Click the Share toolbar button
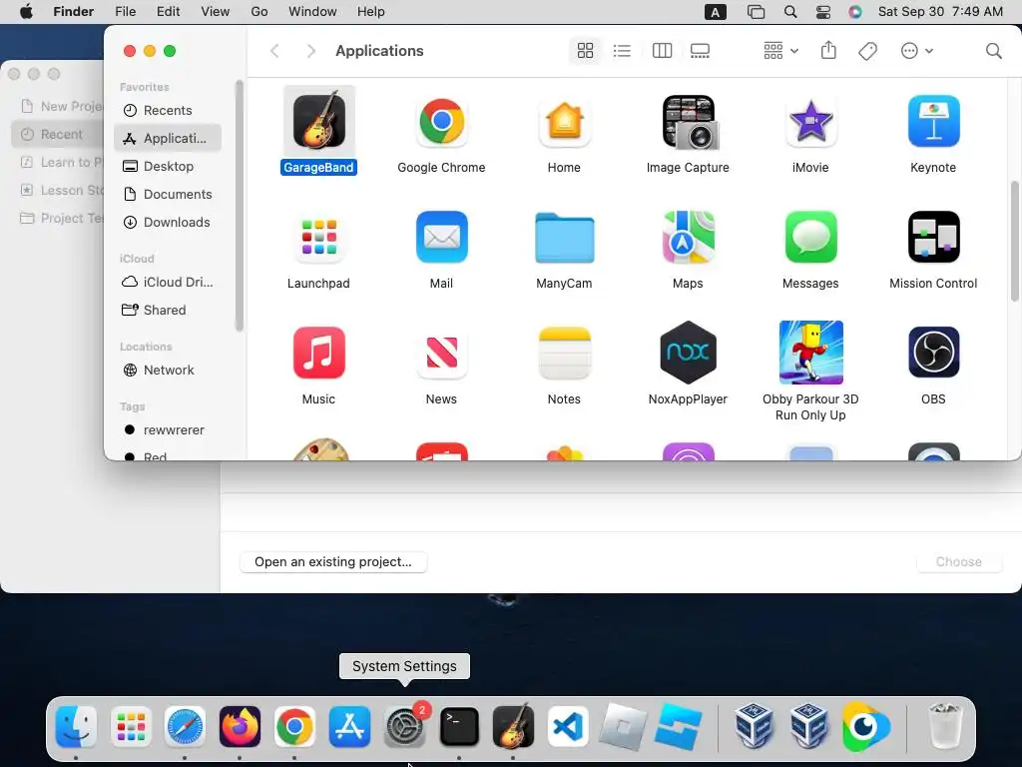The image size is (1022, 767). (828, 50)
